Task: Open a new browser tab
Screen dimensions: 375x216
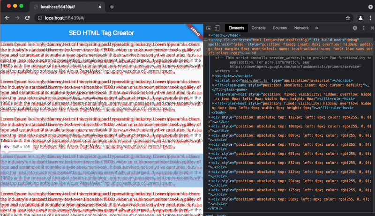Action: coord(112,7)
